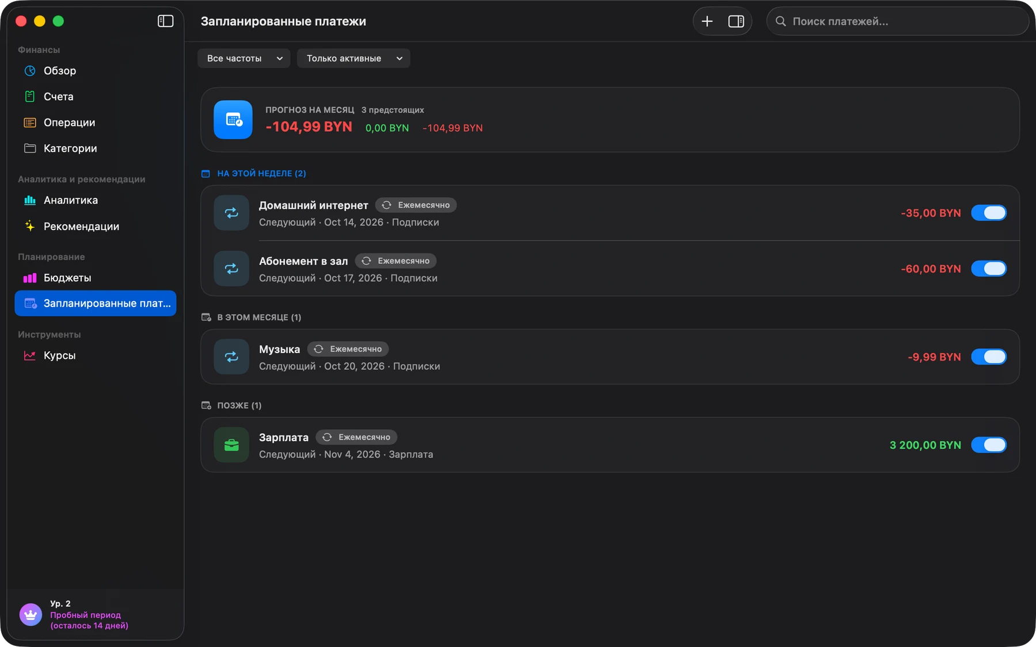Click the Пробный период trial link
The image size is (1036, 647).
[89, 620]
